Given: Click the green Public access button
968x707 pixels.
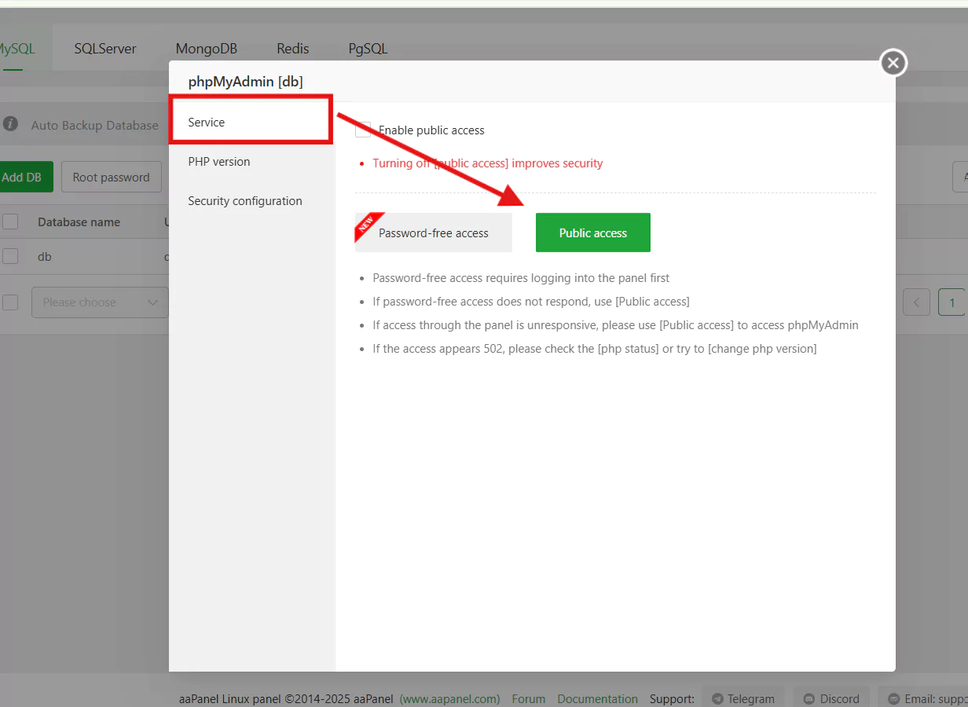Looking at the screenshot, I should click(x=593, y=233).
